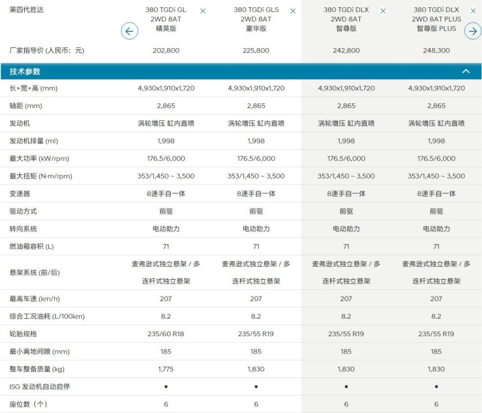Click the left arrow to see previous models
The width and height of the screenshot is (482, 413).
tap(130, 31)
